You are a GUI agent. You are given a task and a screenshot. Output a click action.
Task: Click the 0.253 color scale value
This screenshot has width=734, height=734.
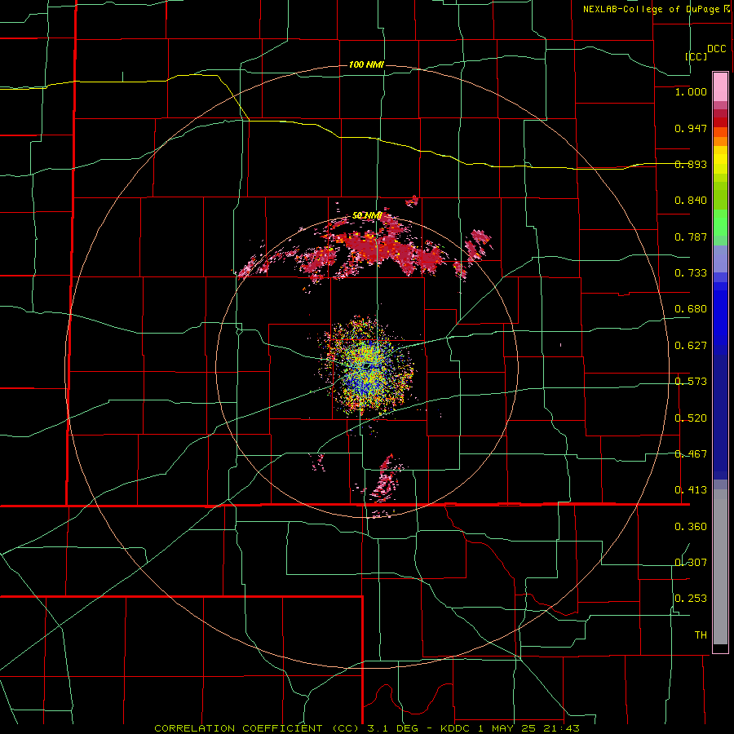(691, 599)
